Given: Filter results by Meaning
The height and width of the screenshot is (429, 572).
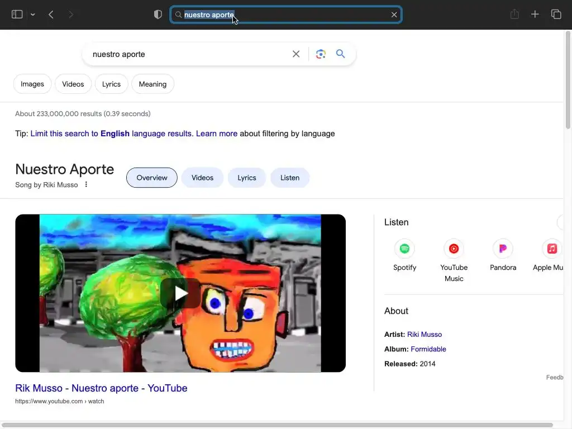Looking at the screenshot, I should [152, 84].
